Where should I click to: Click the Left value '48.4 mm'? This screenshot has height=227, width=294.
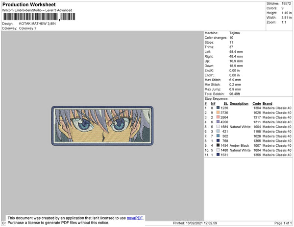236,52
